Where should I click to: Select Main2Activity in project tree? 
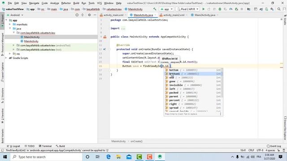32,37
